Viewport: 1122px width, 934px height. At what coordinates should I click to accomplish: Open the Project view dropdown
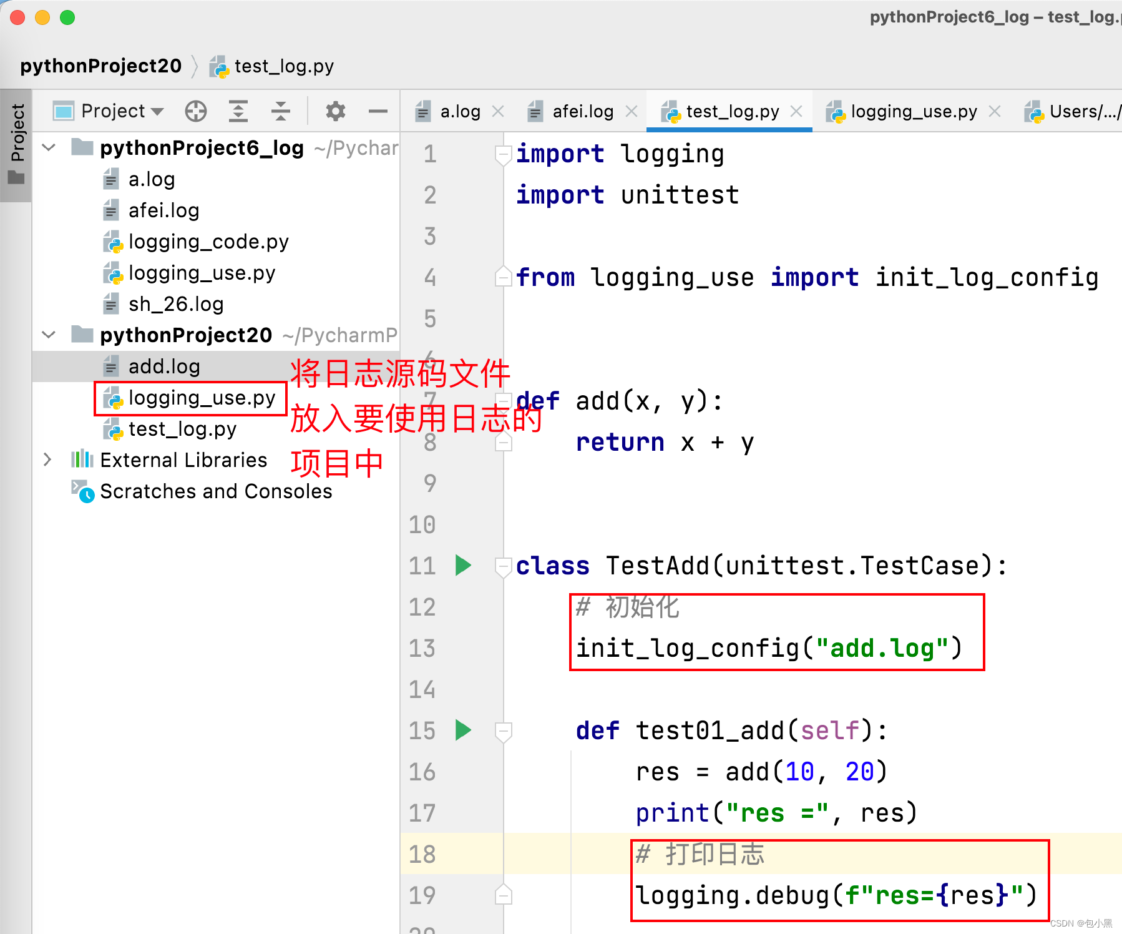[109, 111]
